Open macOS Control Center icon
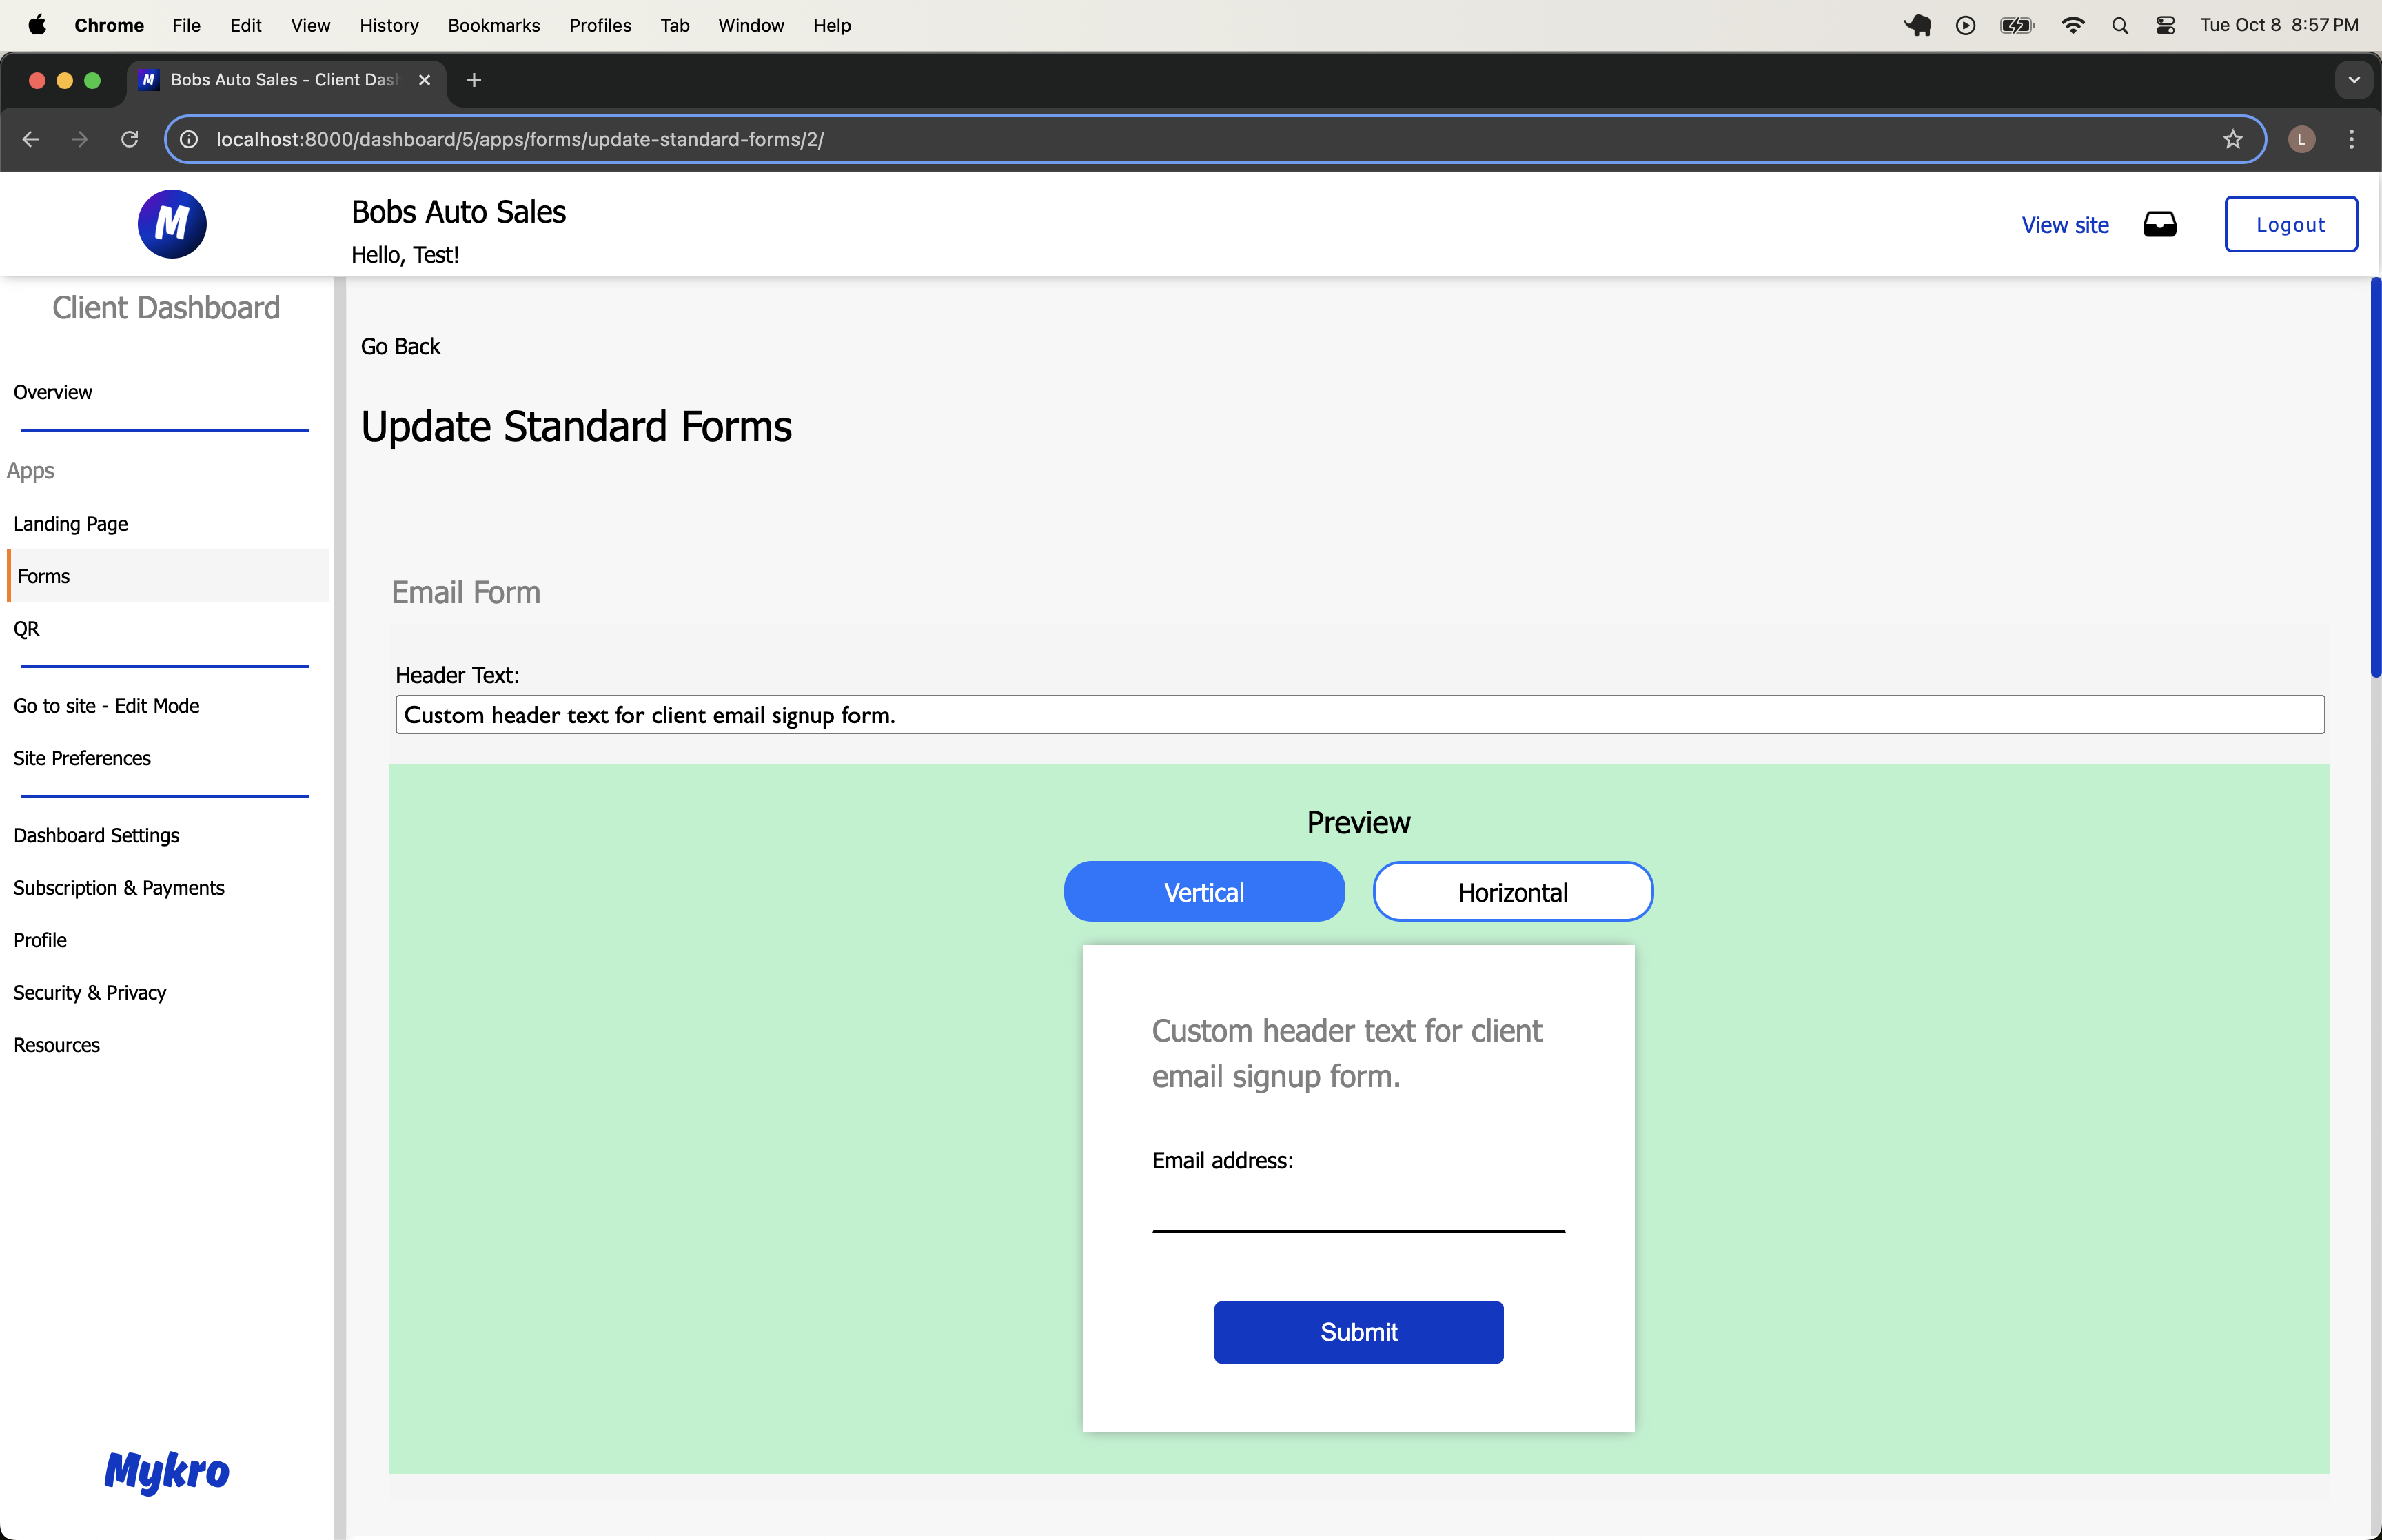Viewport: 2382px width, 1540px height. tap(2165, 26)
